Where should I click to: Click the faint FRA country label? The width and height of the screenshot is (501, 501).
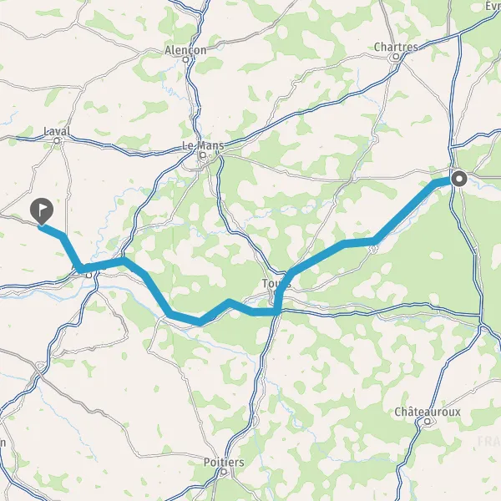pyautogui.click(x=488, y=442)
